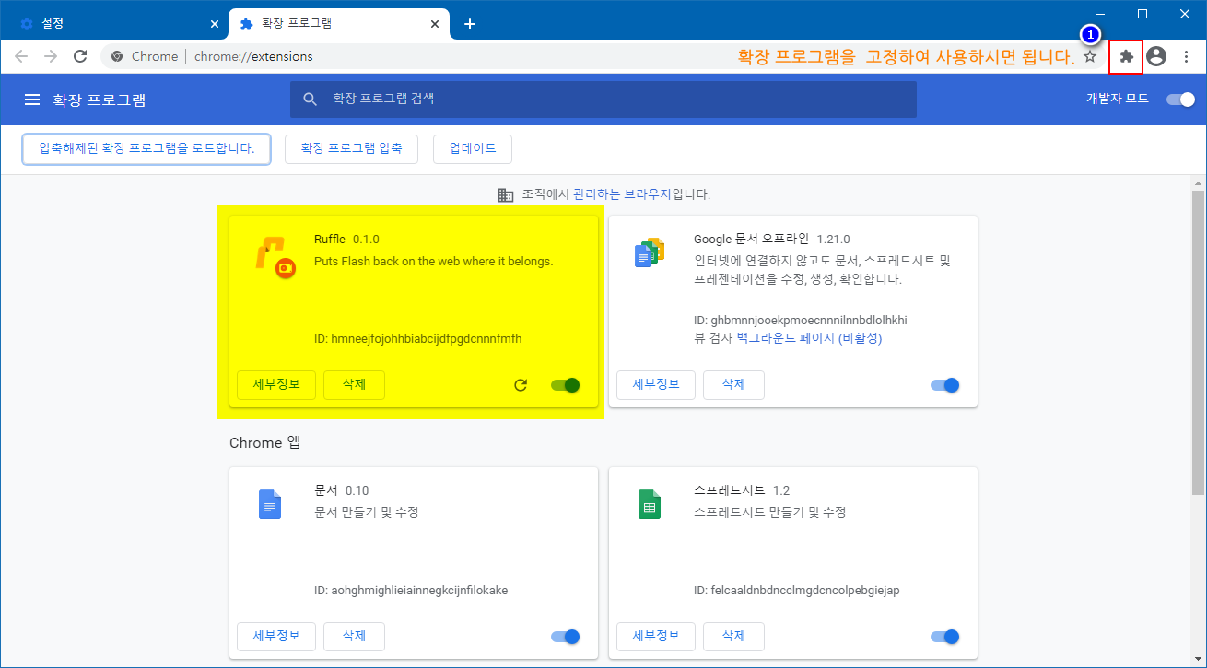This screenshot has width=1207, height=668.
Task: Click the 문서 만들기 및 수정 description
Action: [367, 512]
